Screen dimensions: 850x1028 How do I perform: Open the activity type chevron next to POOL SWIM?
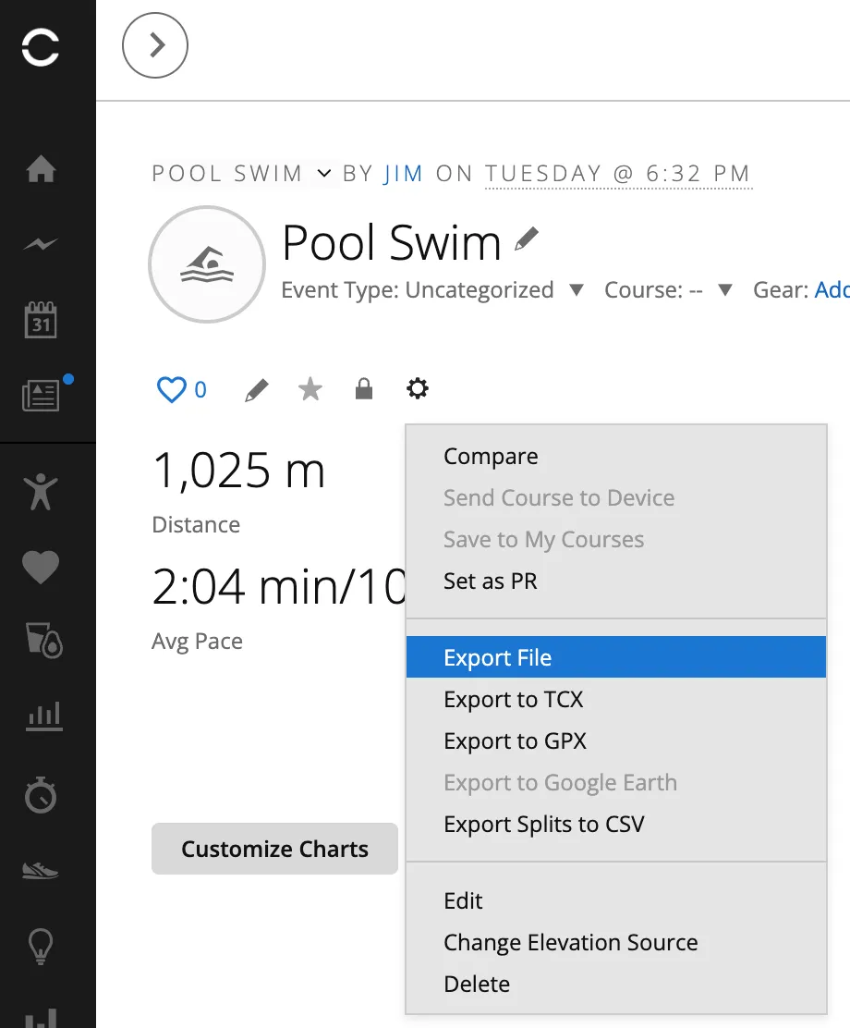[322, 173]
